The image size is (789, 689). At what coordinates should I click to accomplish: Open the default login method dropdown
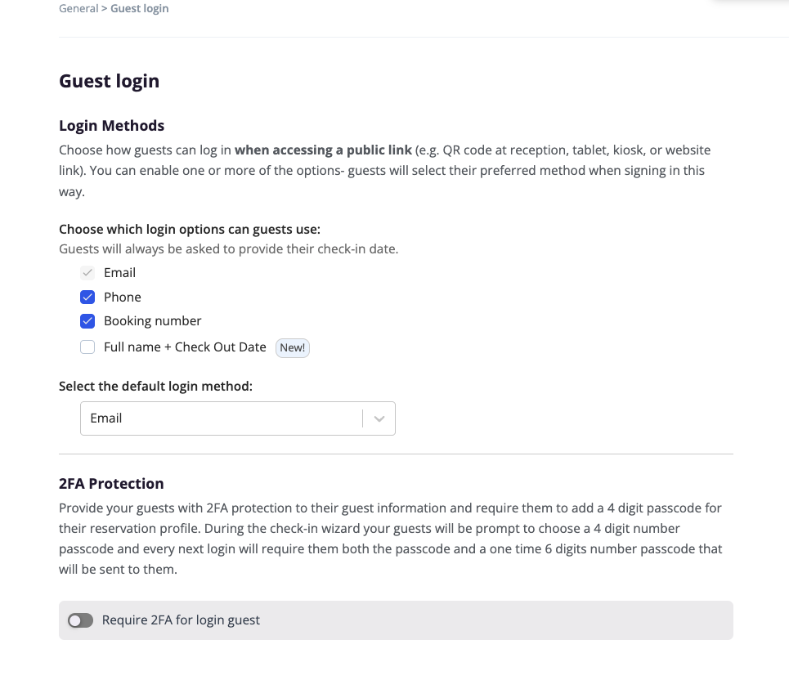221,418
